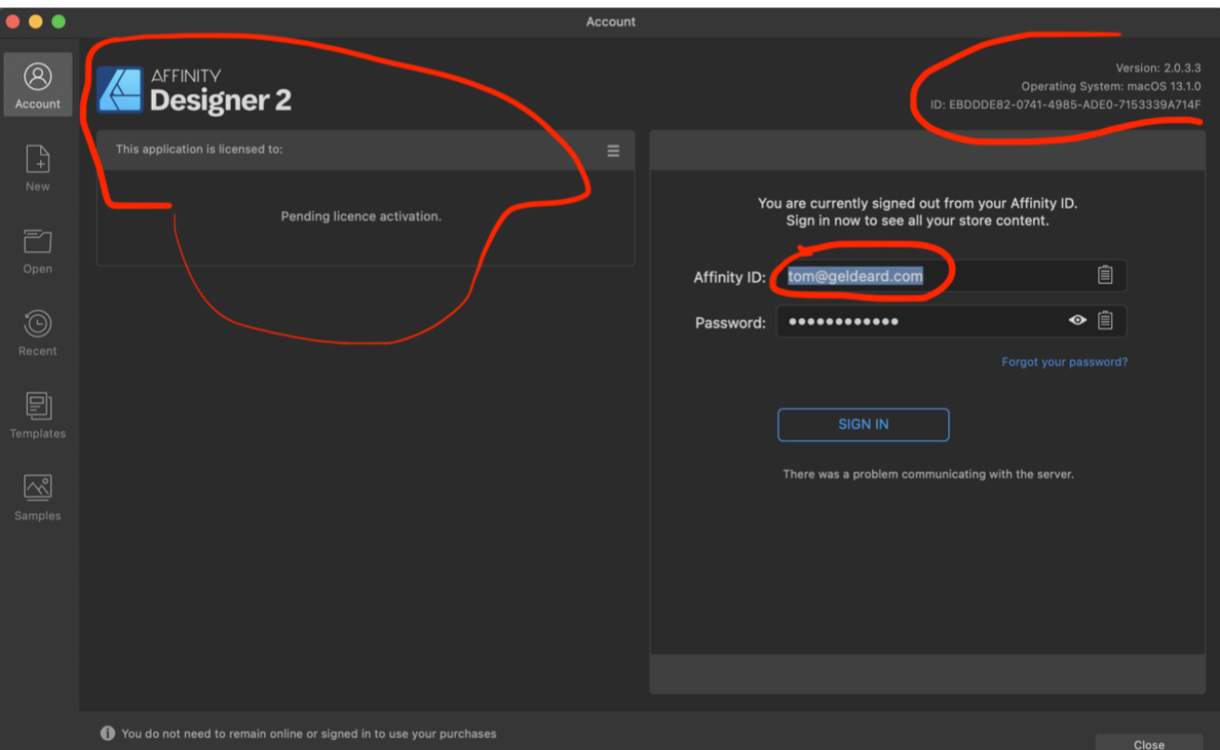
Task: Click the "Version: 2.0.3.3" text
Action: point(1159,68)
